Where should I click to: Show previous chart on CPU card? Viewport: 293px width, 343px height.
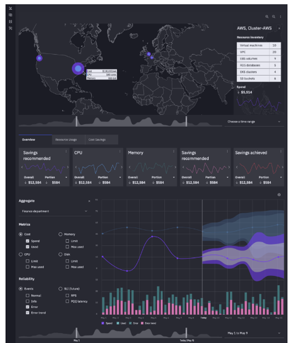pyautogui.click(x=76, y=167)
